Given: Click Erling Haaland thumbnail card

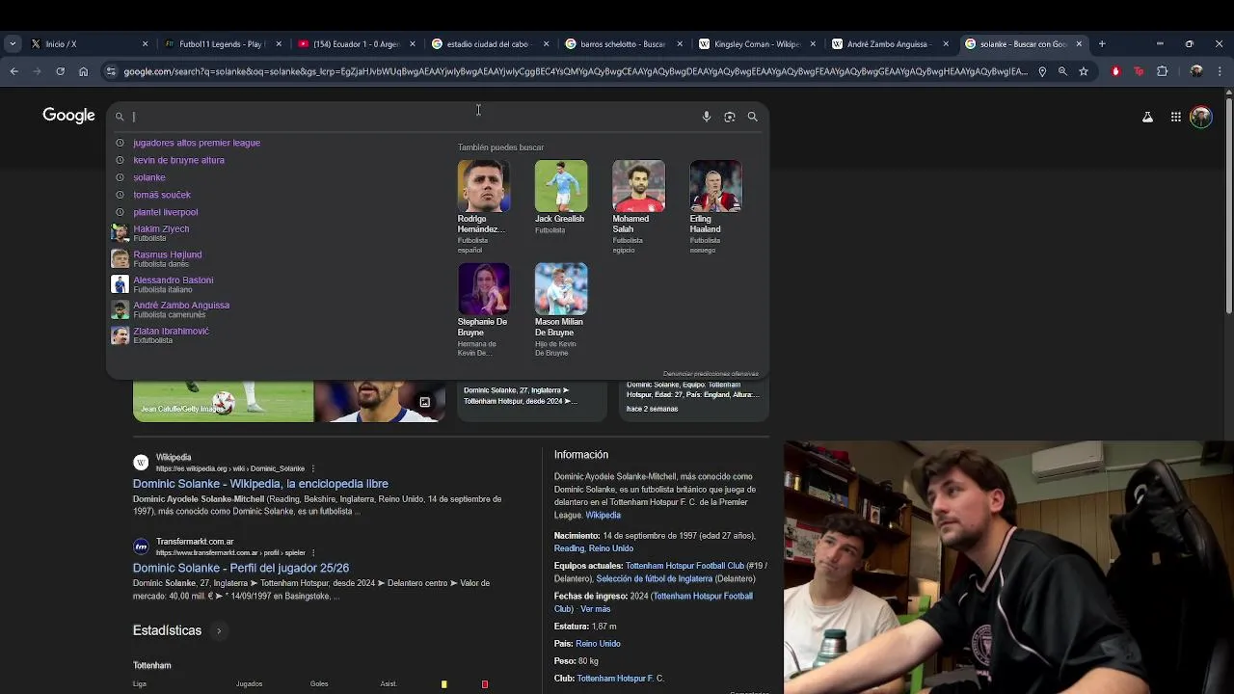Looking at the screenshot, I should [715, 206].
